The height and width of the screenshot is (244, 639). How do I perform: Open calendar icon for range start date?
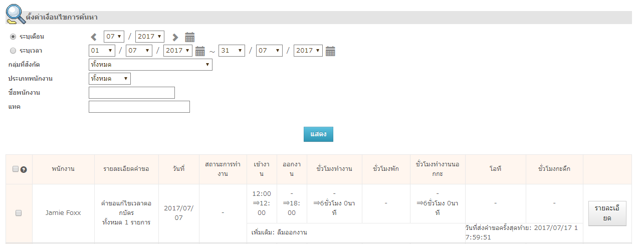[200, 51]
